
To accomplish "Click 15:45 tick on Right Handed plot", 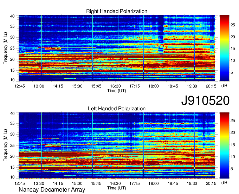I will pos(96,86).
